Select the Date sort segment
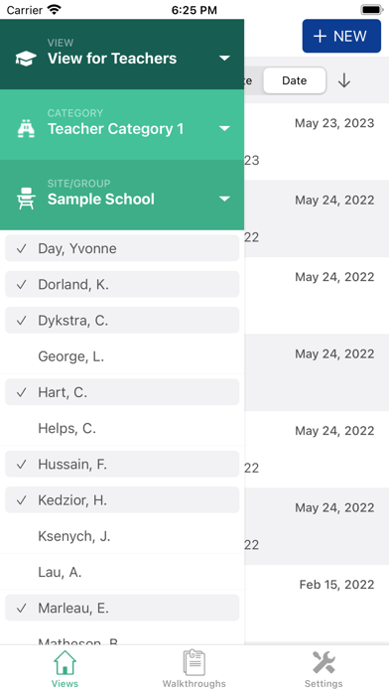Viewport: 389px width, 691px height. pos(295,80)
